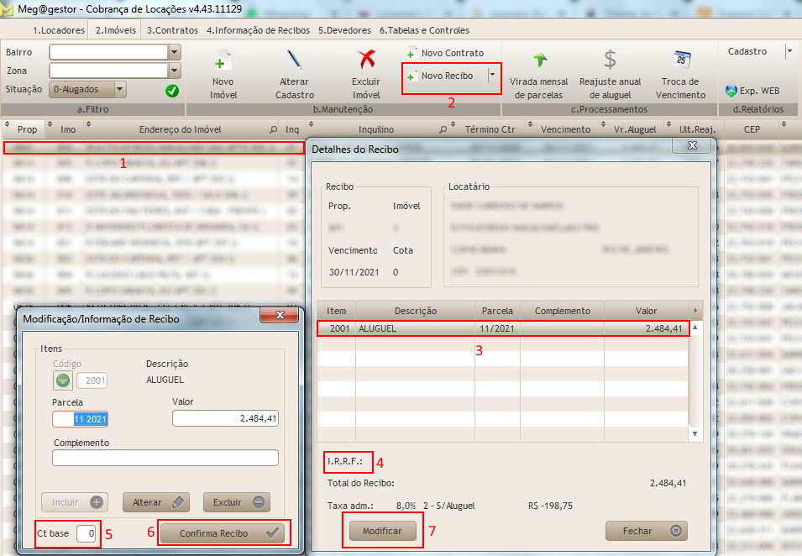Click the Modificar button in Detalhes do Recibo
This screenshot has height=556, width=802.
tap(382, 530)
